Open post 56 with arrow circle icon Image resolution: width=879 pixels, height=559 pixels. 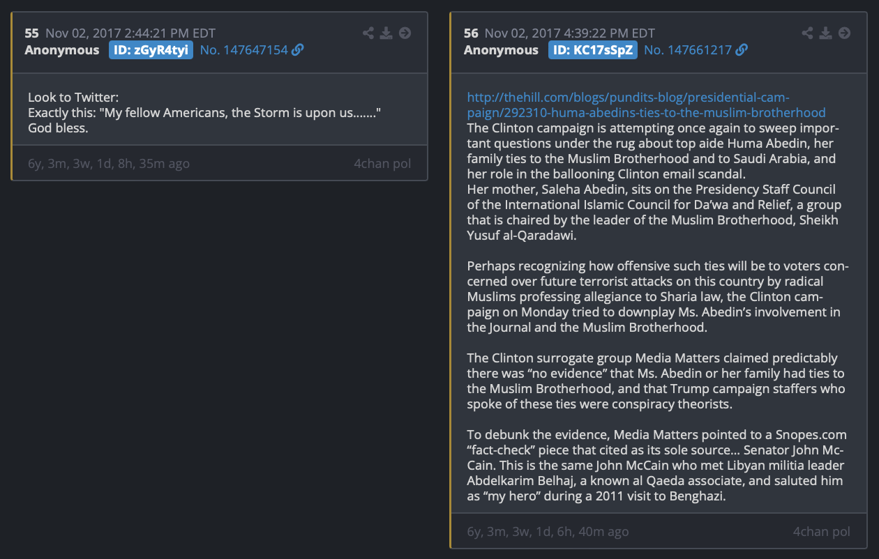pyautogui.click(x=844, y=33)
